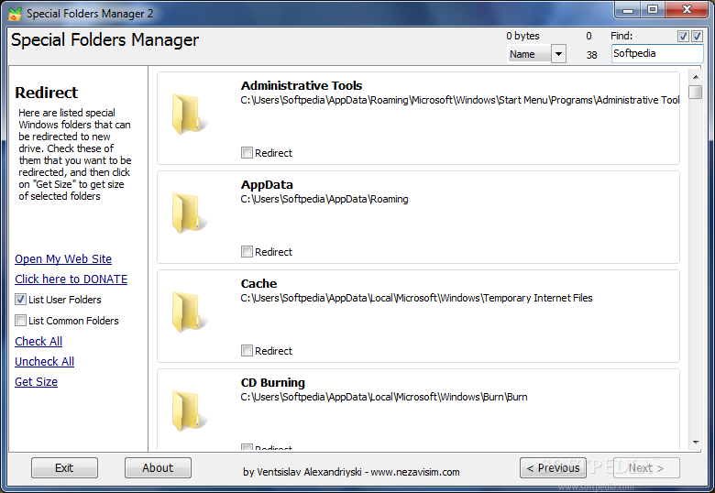Select the AppData folder title

267,184
